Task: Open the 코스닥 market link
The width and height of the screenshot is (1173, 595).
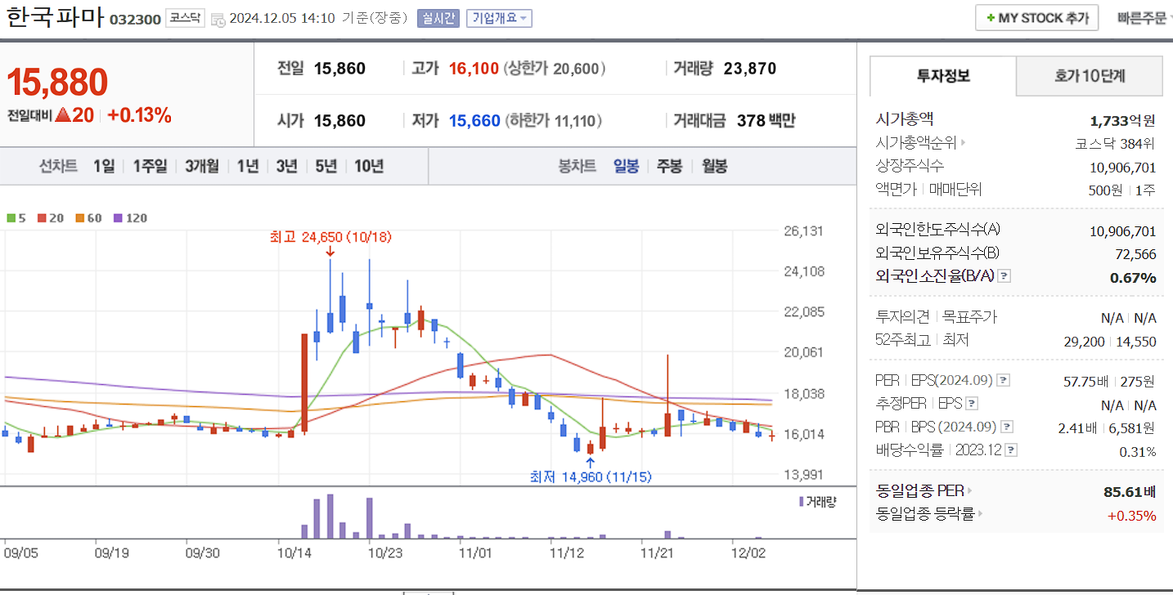Action: pos(184,17)
